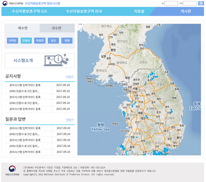The height and width of the screenshot is (182, 206).
Task: Open the 수산자원보호구역 안내 menu
Action: [x=84, y=11]
